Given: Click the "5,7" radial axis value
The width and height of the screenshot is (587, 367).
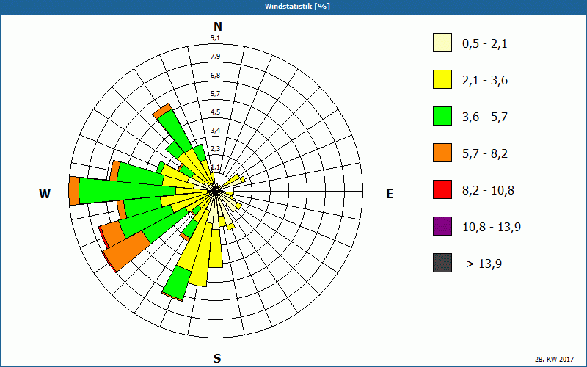Looking at the screenshot, I should [x=215, y=94].
